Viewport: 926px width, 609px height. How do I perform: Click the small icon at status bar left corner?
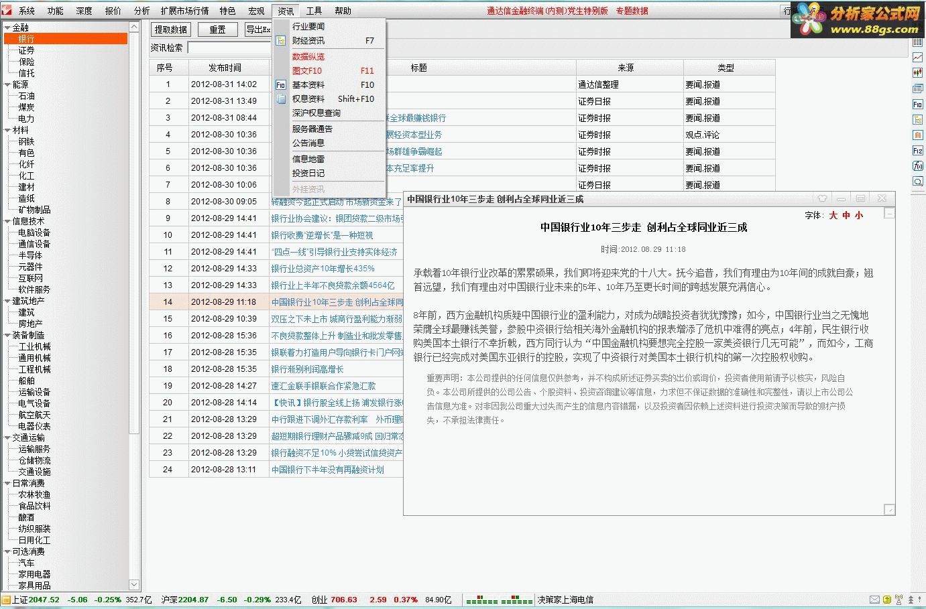coord(6,600)
